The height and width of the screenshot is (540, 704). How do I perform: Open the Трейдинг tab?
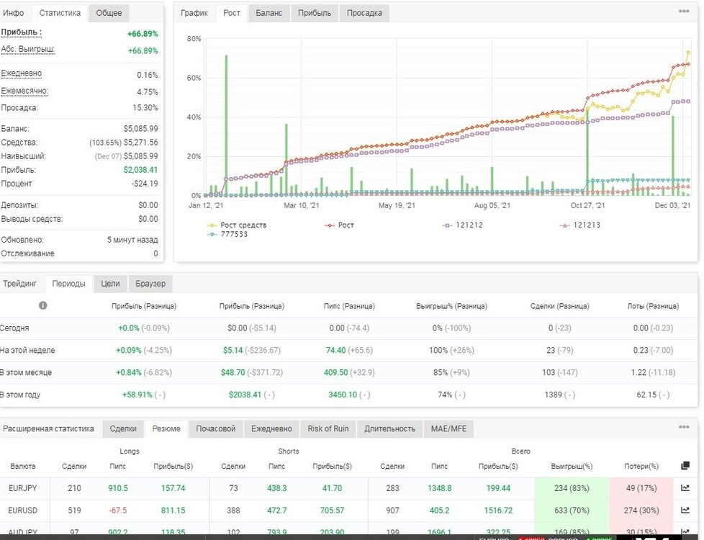pyautogui.click(x=19, y=284)
